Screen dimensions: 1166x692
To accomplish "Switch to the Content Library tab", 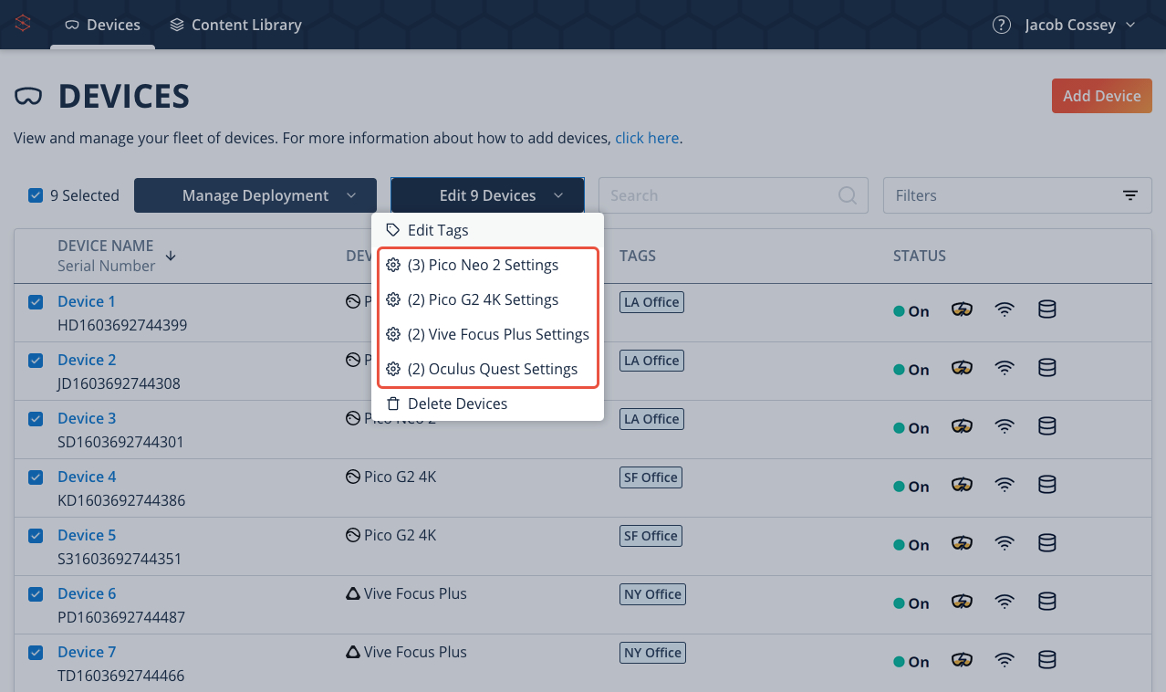I will [235, 25].
